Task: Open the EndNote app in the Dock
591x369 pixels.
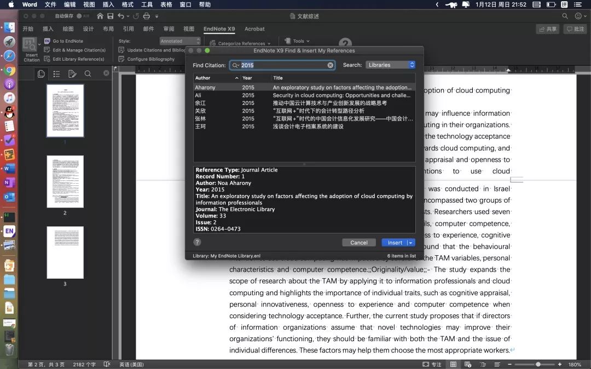Action: tap(9, 231)
